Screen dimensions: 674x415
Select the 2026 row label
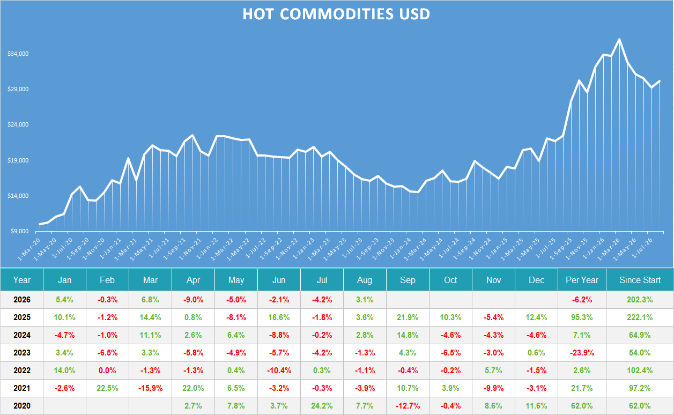pos(22,300)
